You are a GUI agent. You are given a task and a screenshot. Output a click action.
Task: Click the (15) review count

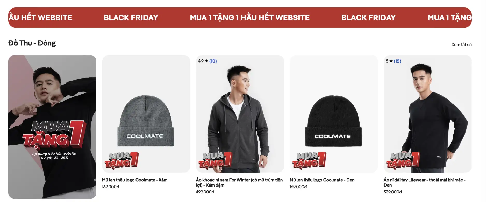point(397,61)
